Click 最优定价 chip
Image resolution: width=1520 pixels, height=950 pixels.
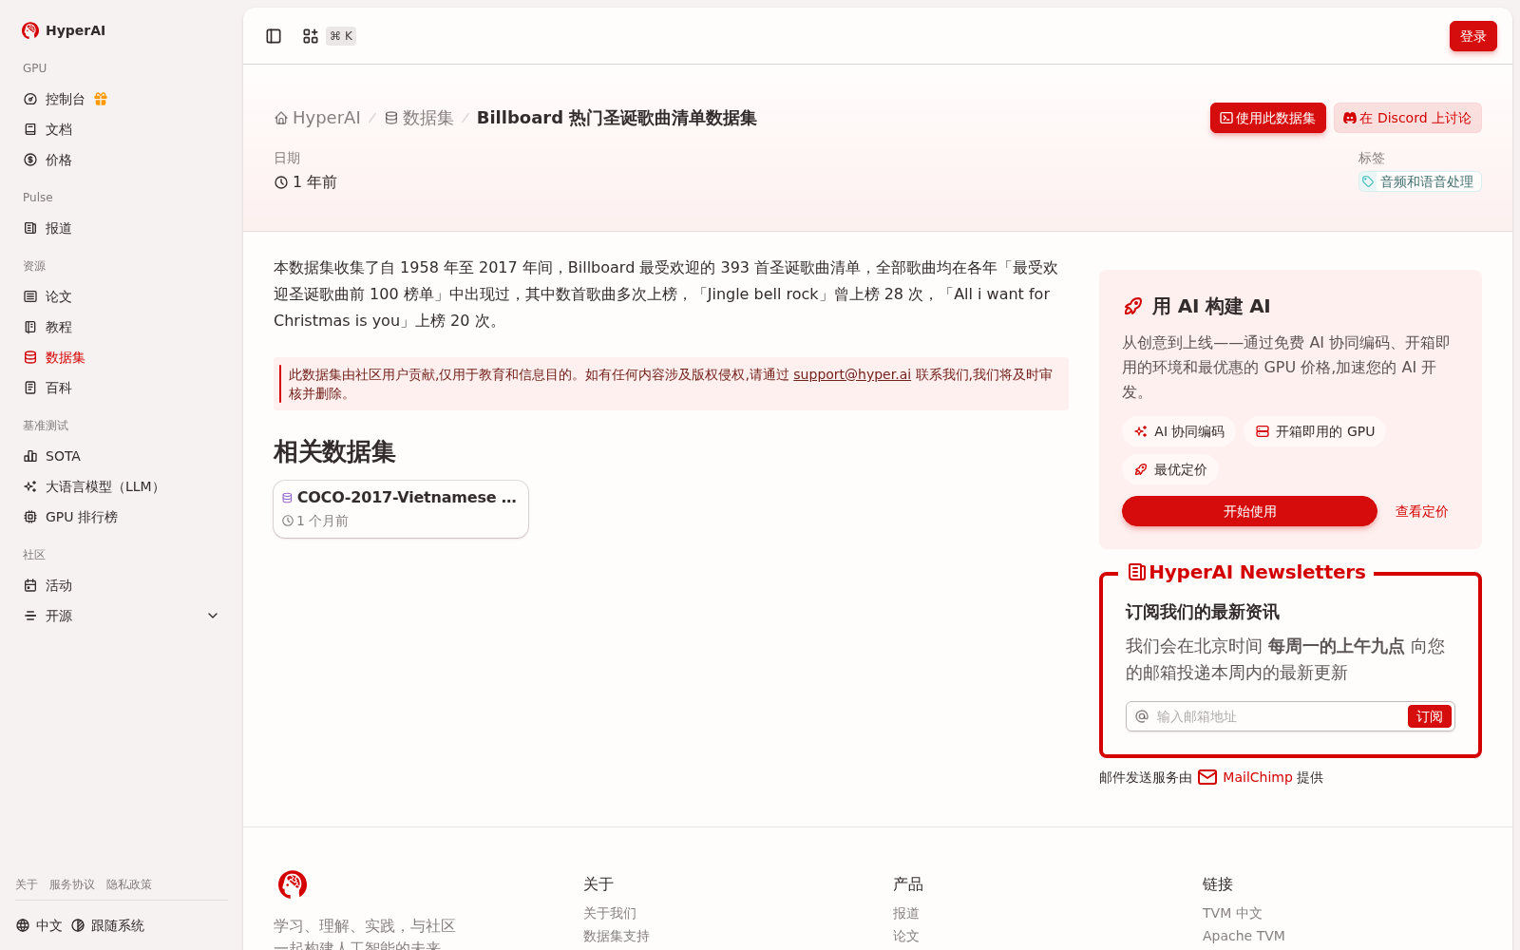pyautogui.click(x=1170, y=469)
